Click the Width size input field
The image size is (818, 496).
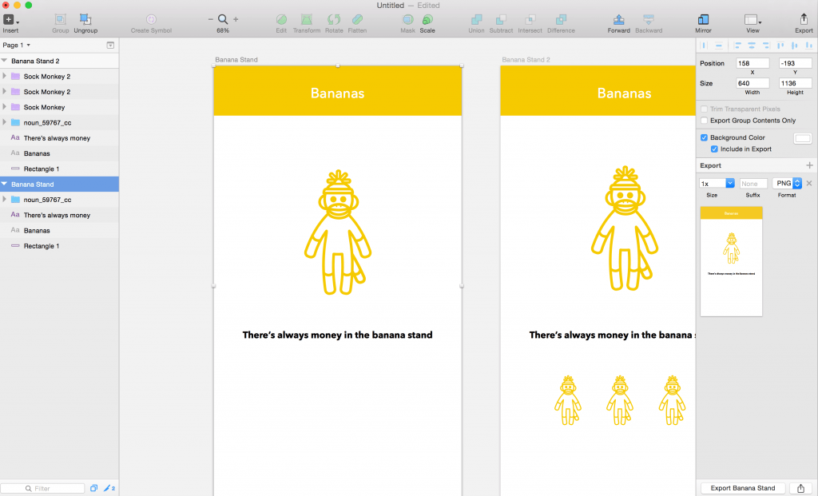click(x=752, y=83)
